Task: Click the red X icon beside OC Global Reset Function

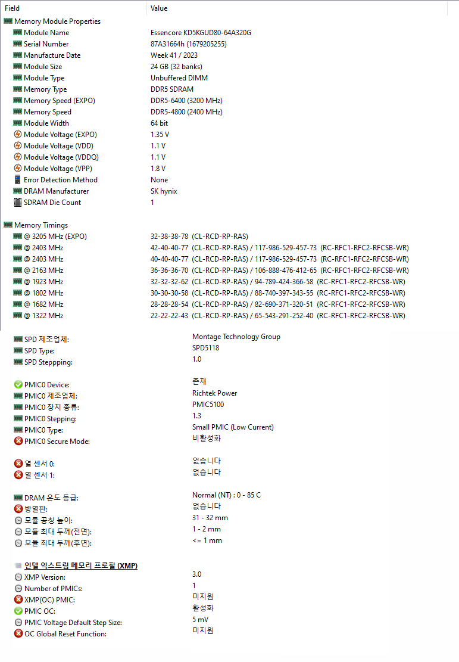Action: tap(18, 634)
